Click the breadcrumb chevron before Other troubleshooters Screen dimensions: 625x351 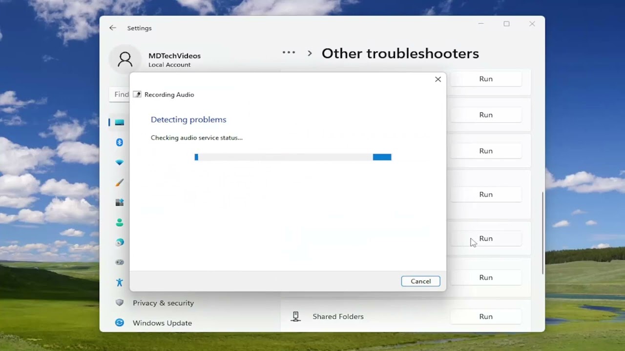[310, 53]
